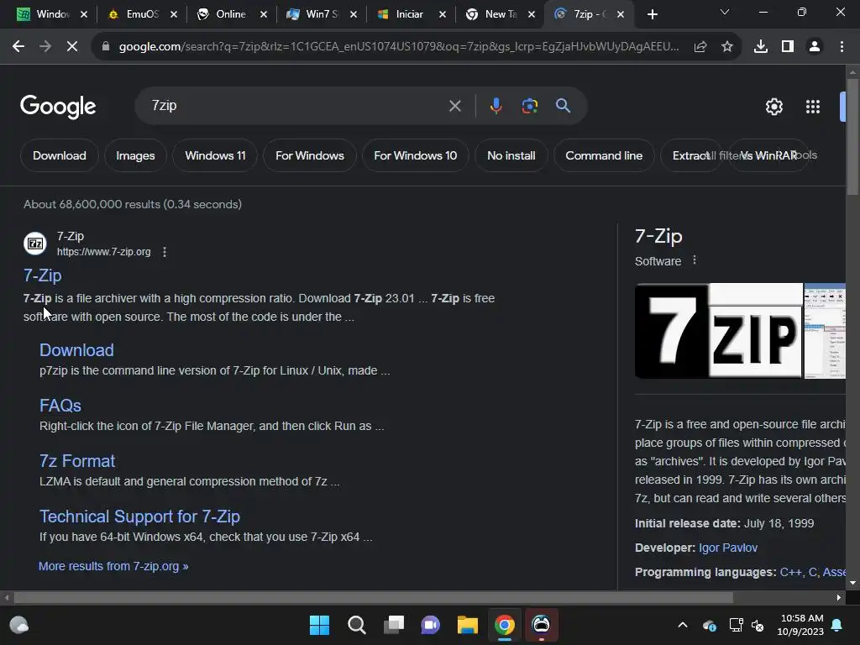Viewport: 860px width, 645px height.
Task: Click the forward navigation arrow
Action: pos(45,47)
